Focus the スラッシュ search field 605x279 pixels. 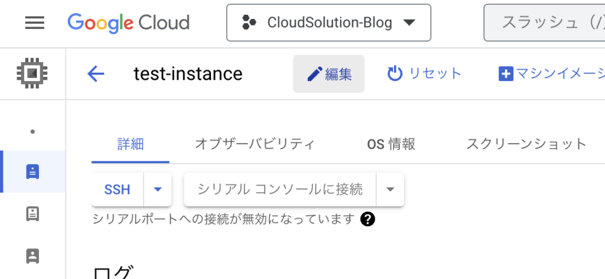(x=544, y=23)
